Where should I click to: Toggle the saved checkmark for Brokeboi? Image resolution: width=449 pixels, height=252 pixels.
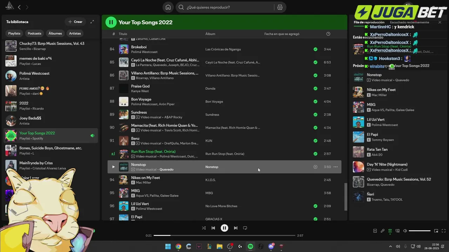tap(315, 49)
